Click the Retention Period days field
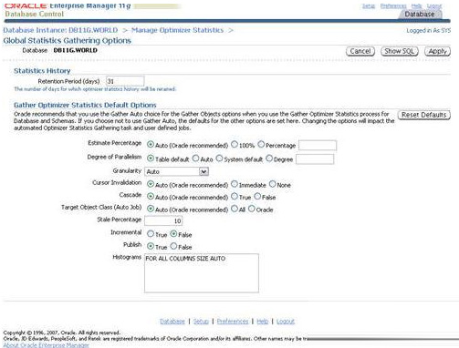 click(x=125, y=81)
